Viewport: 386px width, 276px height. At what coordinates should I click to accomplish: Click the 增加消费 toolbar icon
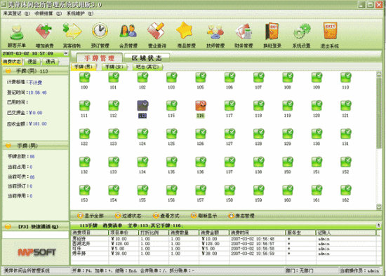coord(44,35)
